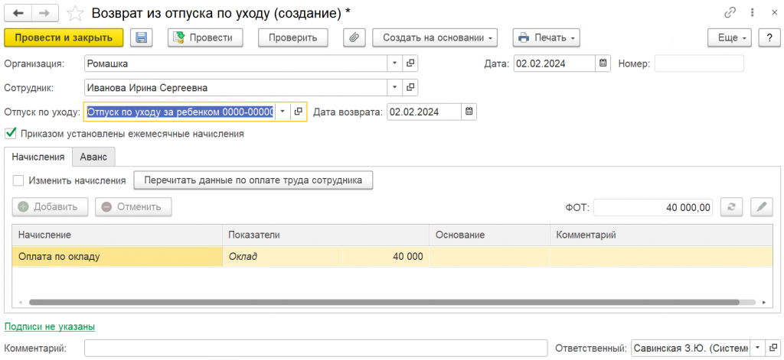784x360 pixels.
Task: Click Перечитать данные по оплате труда сотрудника
Action: pyautogui.click(x=253, y=180)
